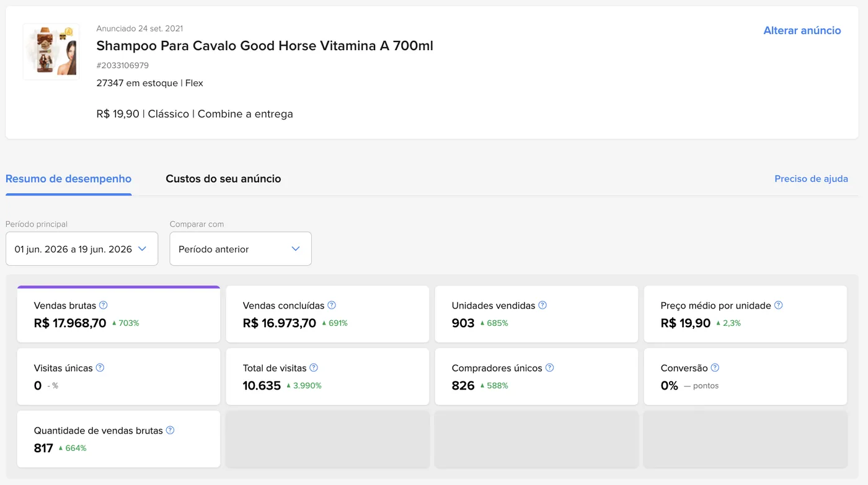868x485 pixels.
Task: Click the help icon next to Vendas concluídas
Action: (x=332, y=305)
